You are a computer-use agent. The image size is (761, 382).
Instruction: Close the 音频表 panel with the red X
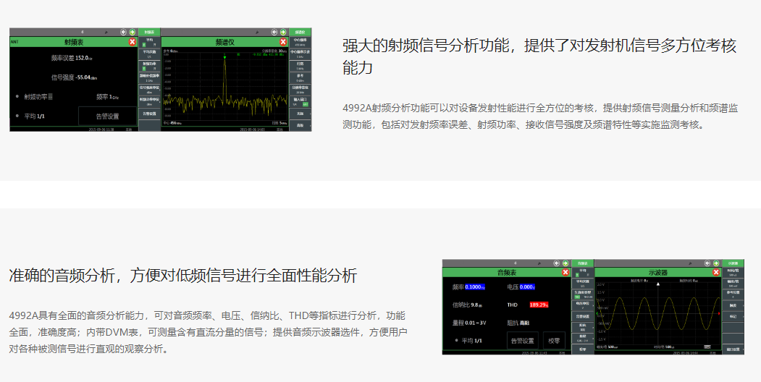pyautogui.click(x=566, y=273)
